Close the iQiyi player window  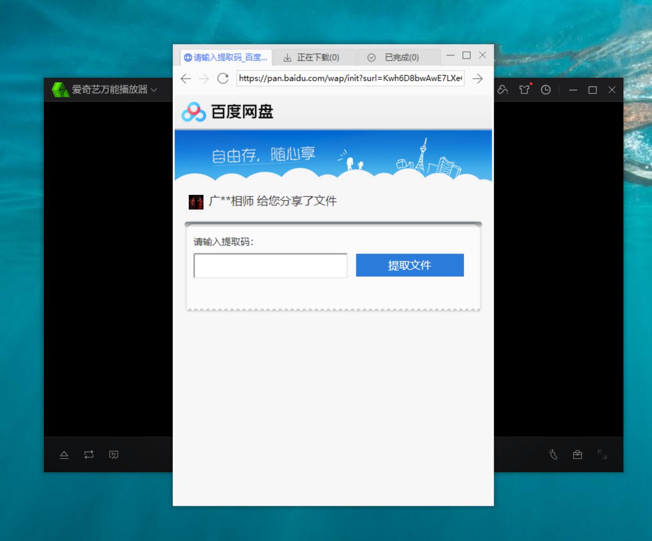coord(612,90)
